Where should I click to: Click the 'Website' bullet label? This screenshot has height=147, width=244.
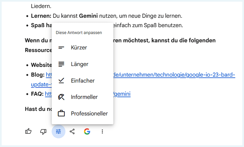point(41,65)
